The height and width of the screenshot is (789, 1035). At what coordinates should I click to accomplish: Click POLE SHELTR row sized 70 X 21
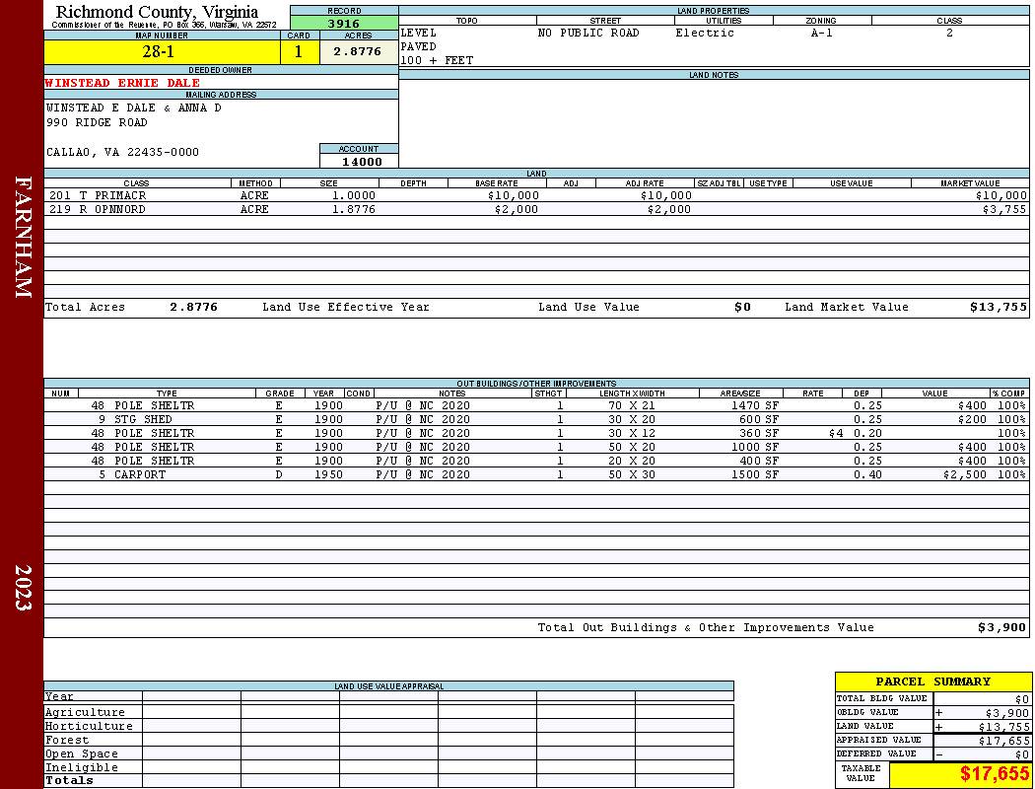click(x=155, y=406)
